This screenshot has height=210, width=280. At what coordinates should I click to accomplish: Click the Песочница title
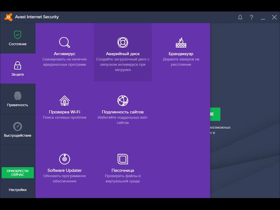122,171
